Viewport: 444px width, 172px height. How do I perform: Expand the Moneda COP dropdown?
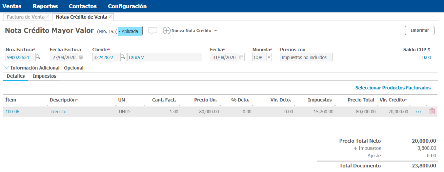click(x=269, y=57)
